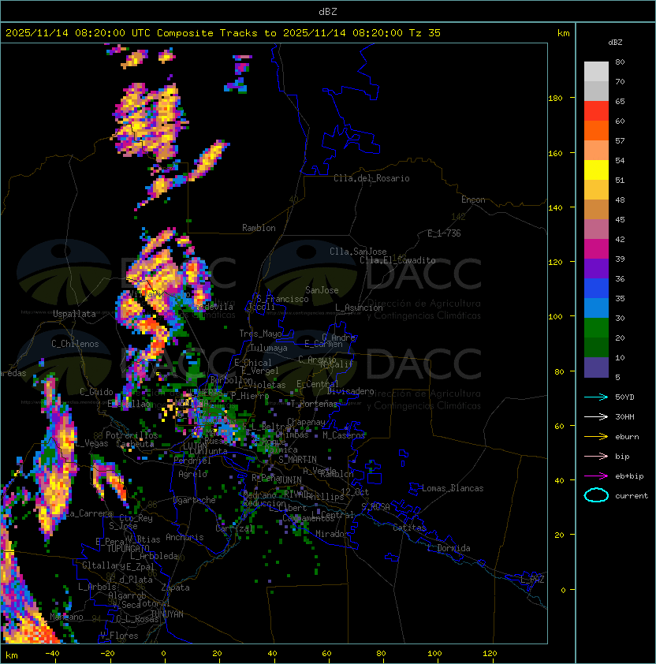Viewport: 656px width, 664px height.
Task: Click the 'Tulumaya' map label
Action: (269, 348)
